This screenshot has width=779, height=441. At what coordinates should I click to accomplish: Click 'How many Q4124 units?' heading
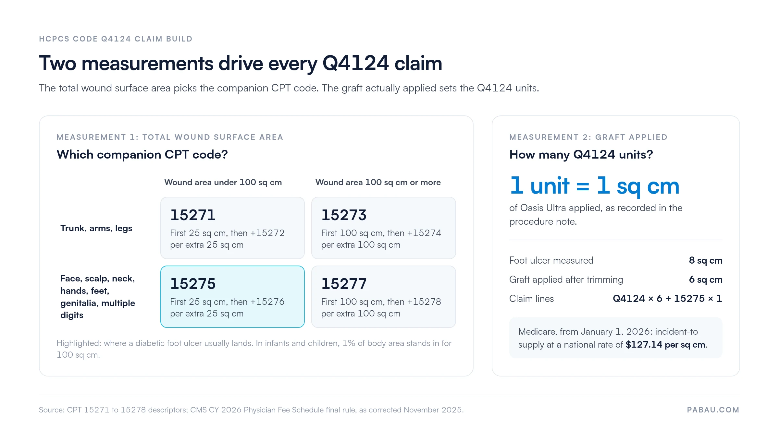pyautogui.click(x=581, y=155)
